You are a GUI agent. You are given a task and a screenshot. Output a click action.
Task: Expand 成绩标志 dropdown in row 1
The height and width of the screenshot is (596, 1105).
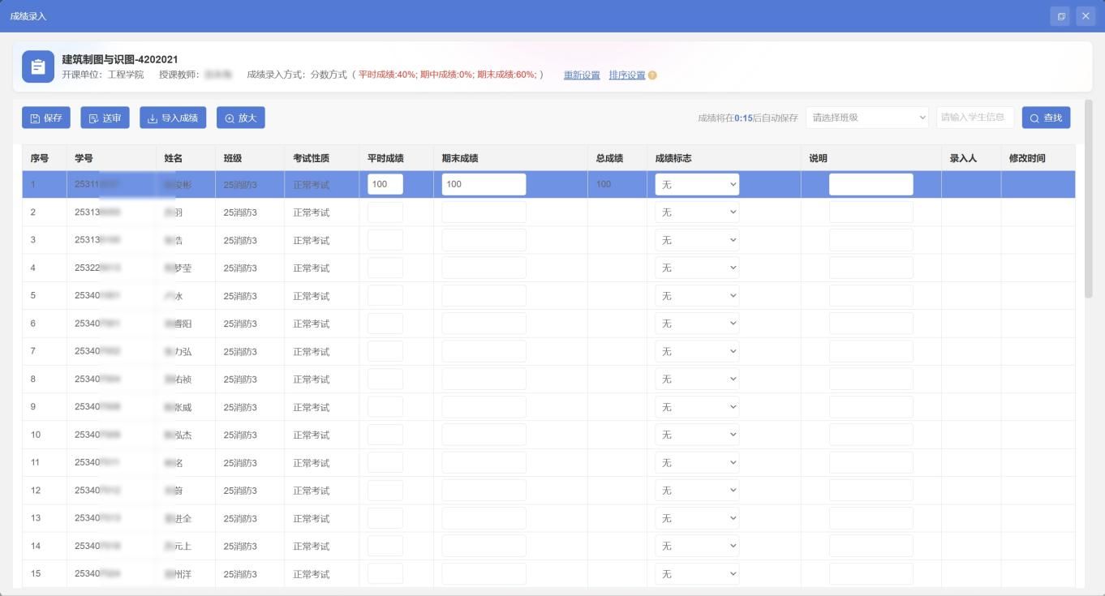click(x=697, y=185)
